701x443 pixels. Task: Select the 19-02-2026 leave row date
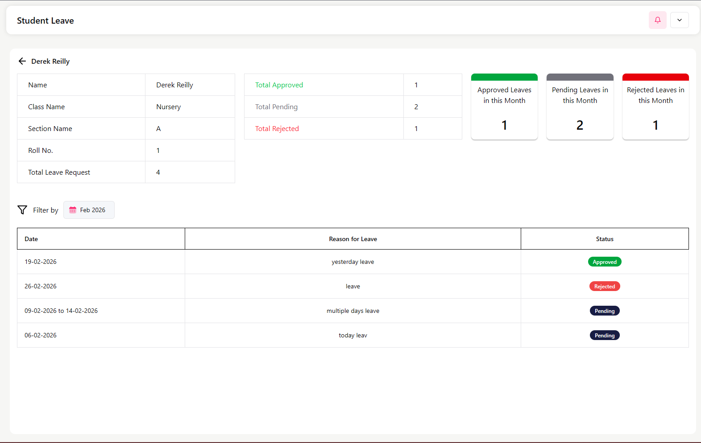[x=41, y=262]
